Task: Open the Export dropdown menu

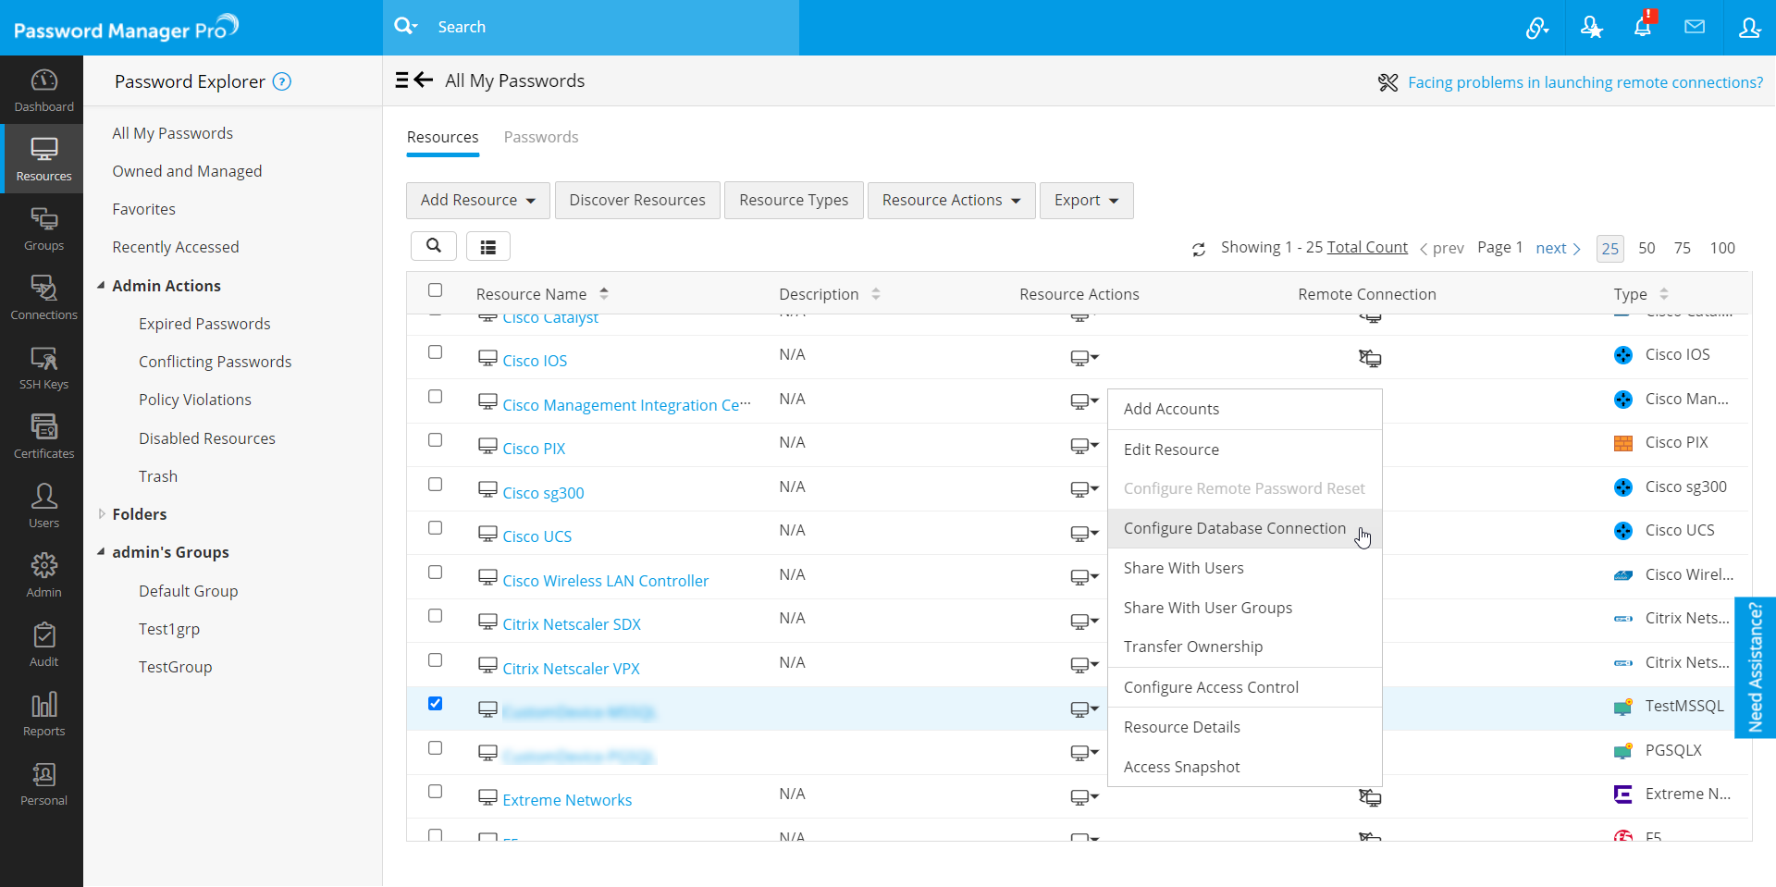Action: 1086,200
